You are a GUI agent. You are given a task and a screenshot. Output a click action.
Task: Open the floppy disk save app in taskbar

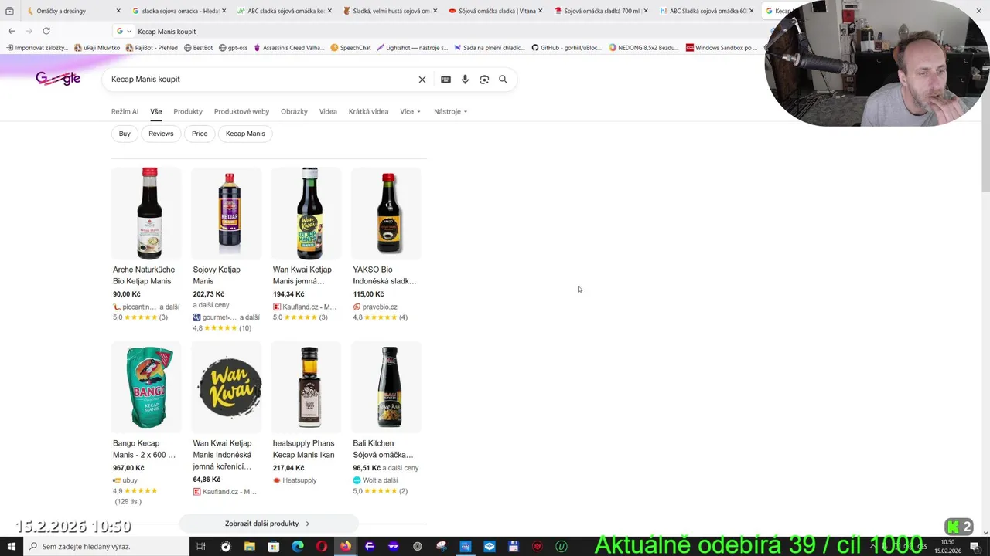click(514, 547)
